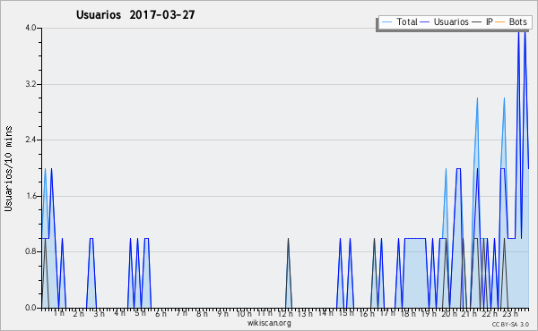Click the 3.2 y-axis value
This screenshot has height=331, width=538.
(x=30, y=84)
